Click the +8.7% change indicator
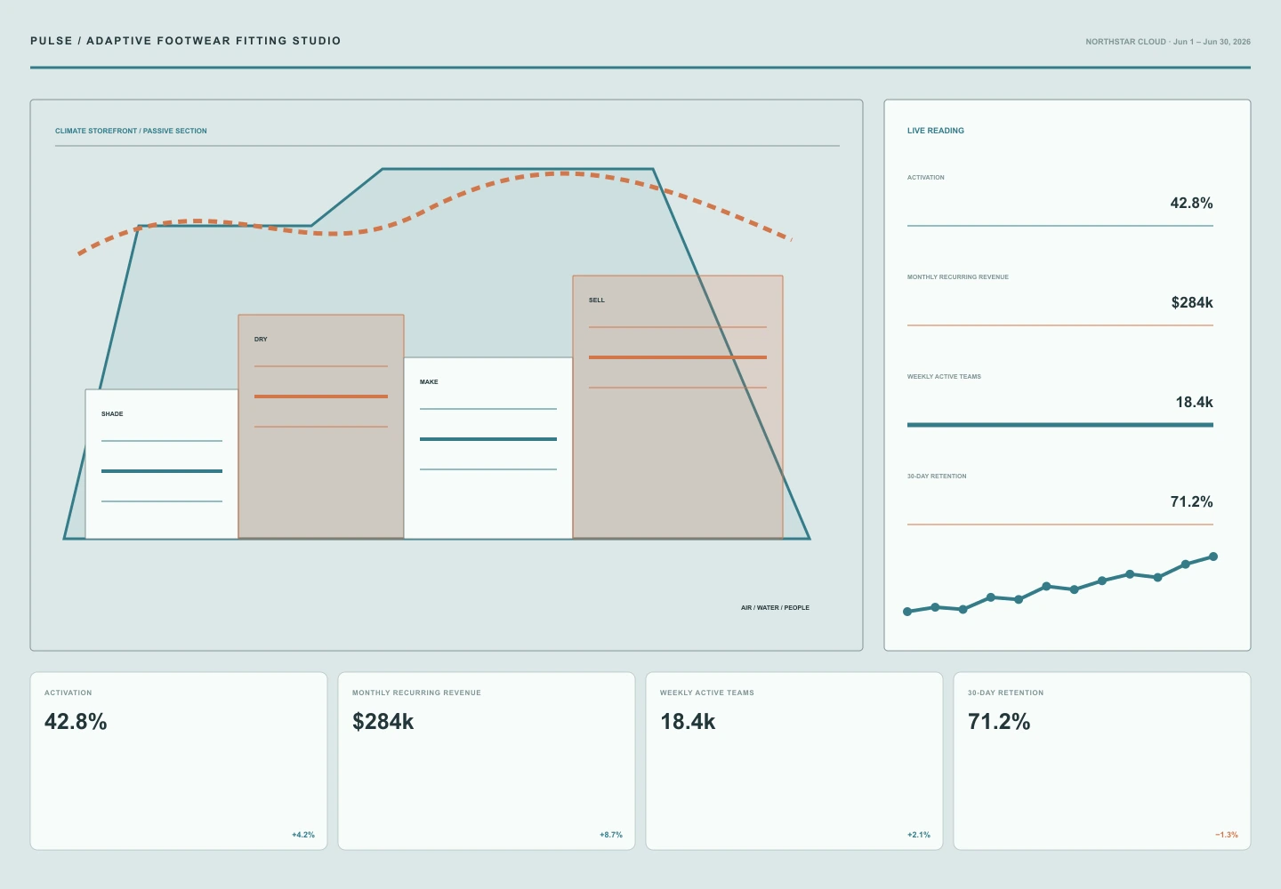 click(611, 835)
